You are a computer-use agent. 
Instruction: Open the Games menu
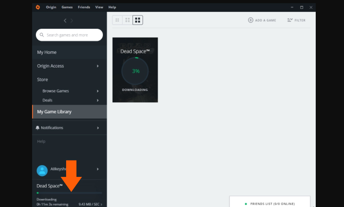coord(67,7)
